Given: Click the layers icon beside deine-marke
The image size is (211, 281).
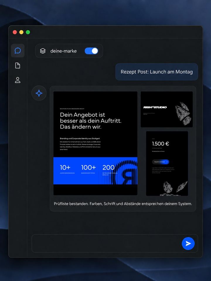Looking at the screenshot, I should point(43,51).
